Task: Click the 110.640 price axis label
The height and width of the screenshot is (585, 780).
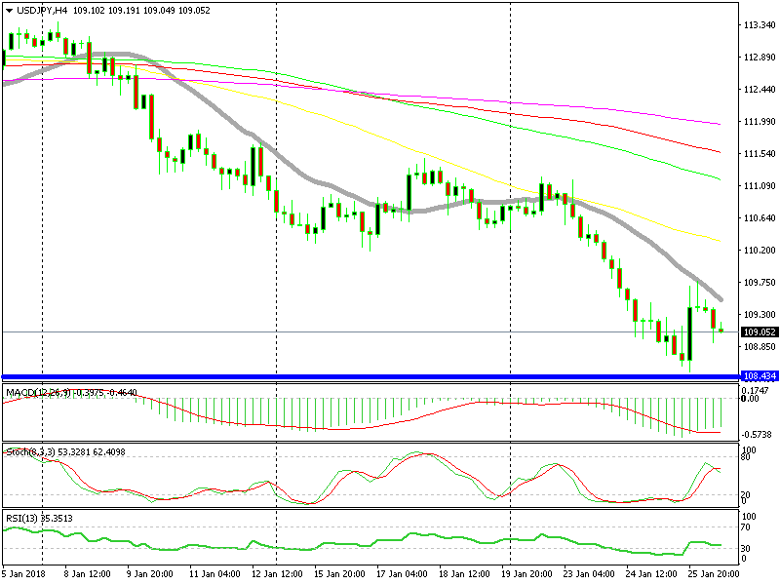Action: 760,217
